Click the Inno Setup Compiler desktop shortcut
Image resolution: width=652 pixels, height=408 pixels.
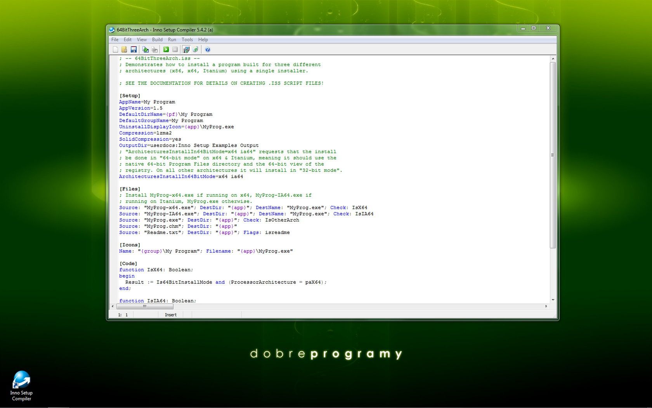point(21,386)
